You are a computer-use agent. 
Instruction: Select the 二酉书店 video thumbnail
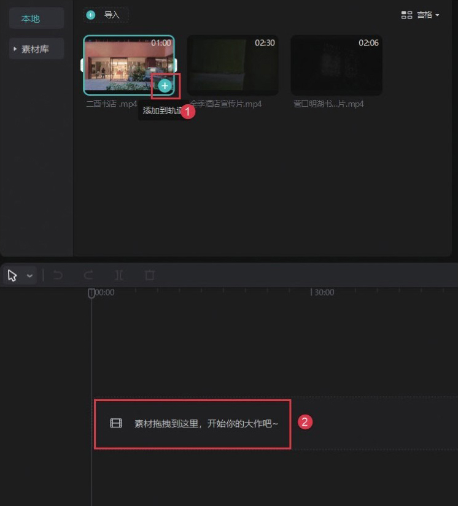click(129, 65)
